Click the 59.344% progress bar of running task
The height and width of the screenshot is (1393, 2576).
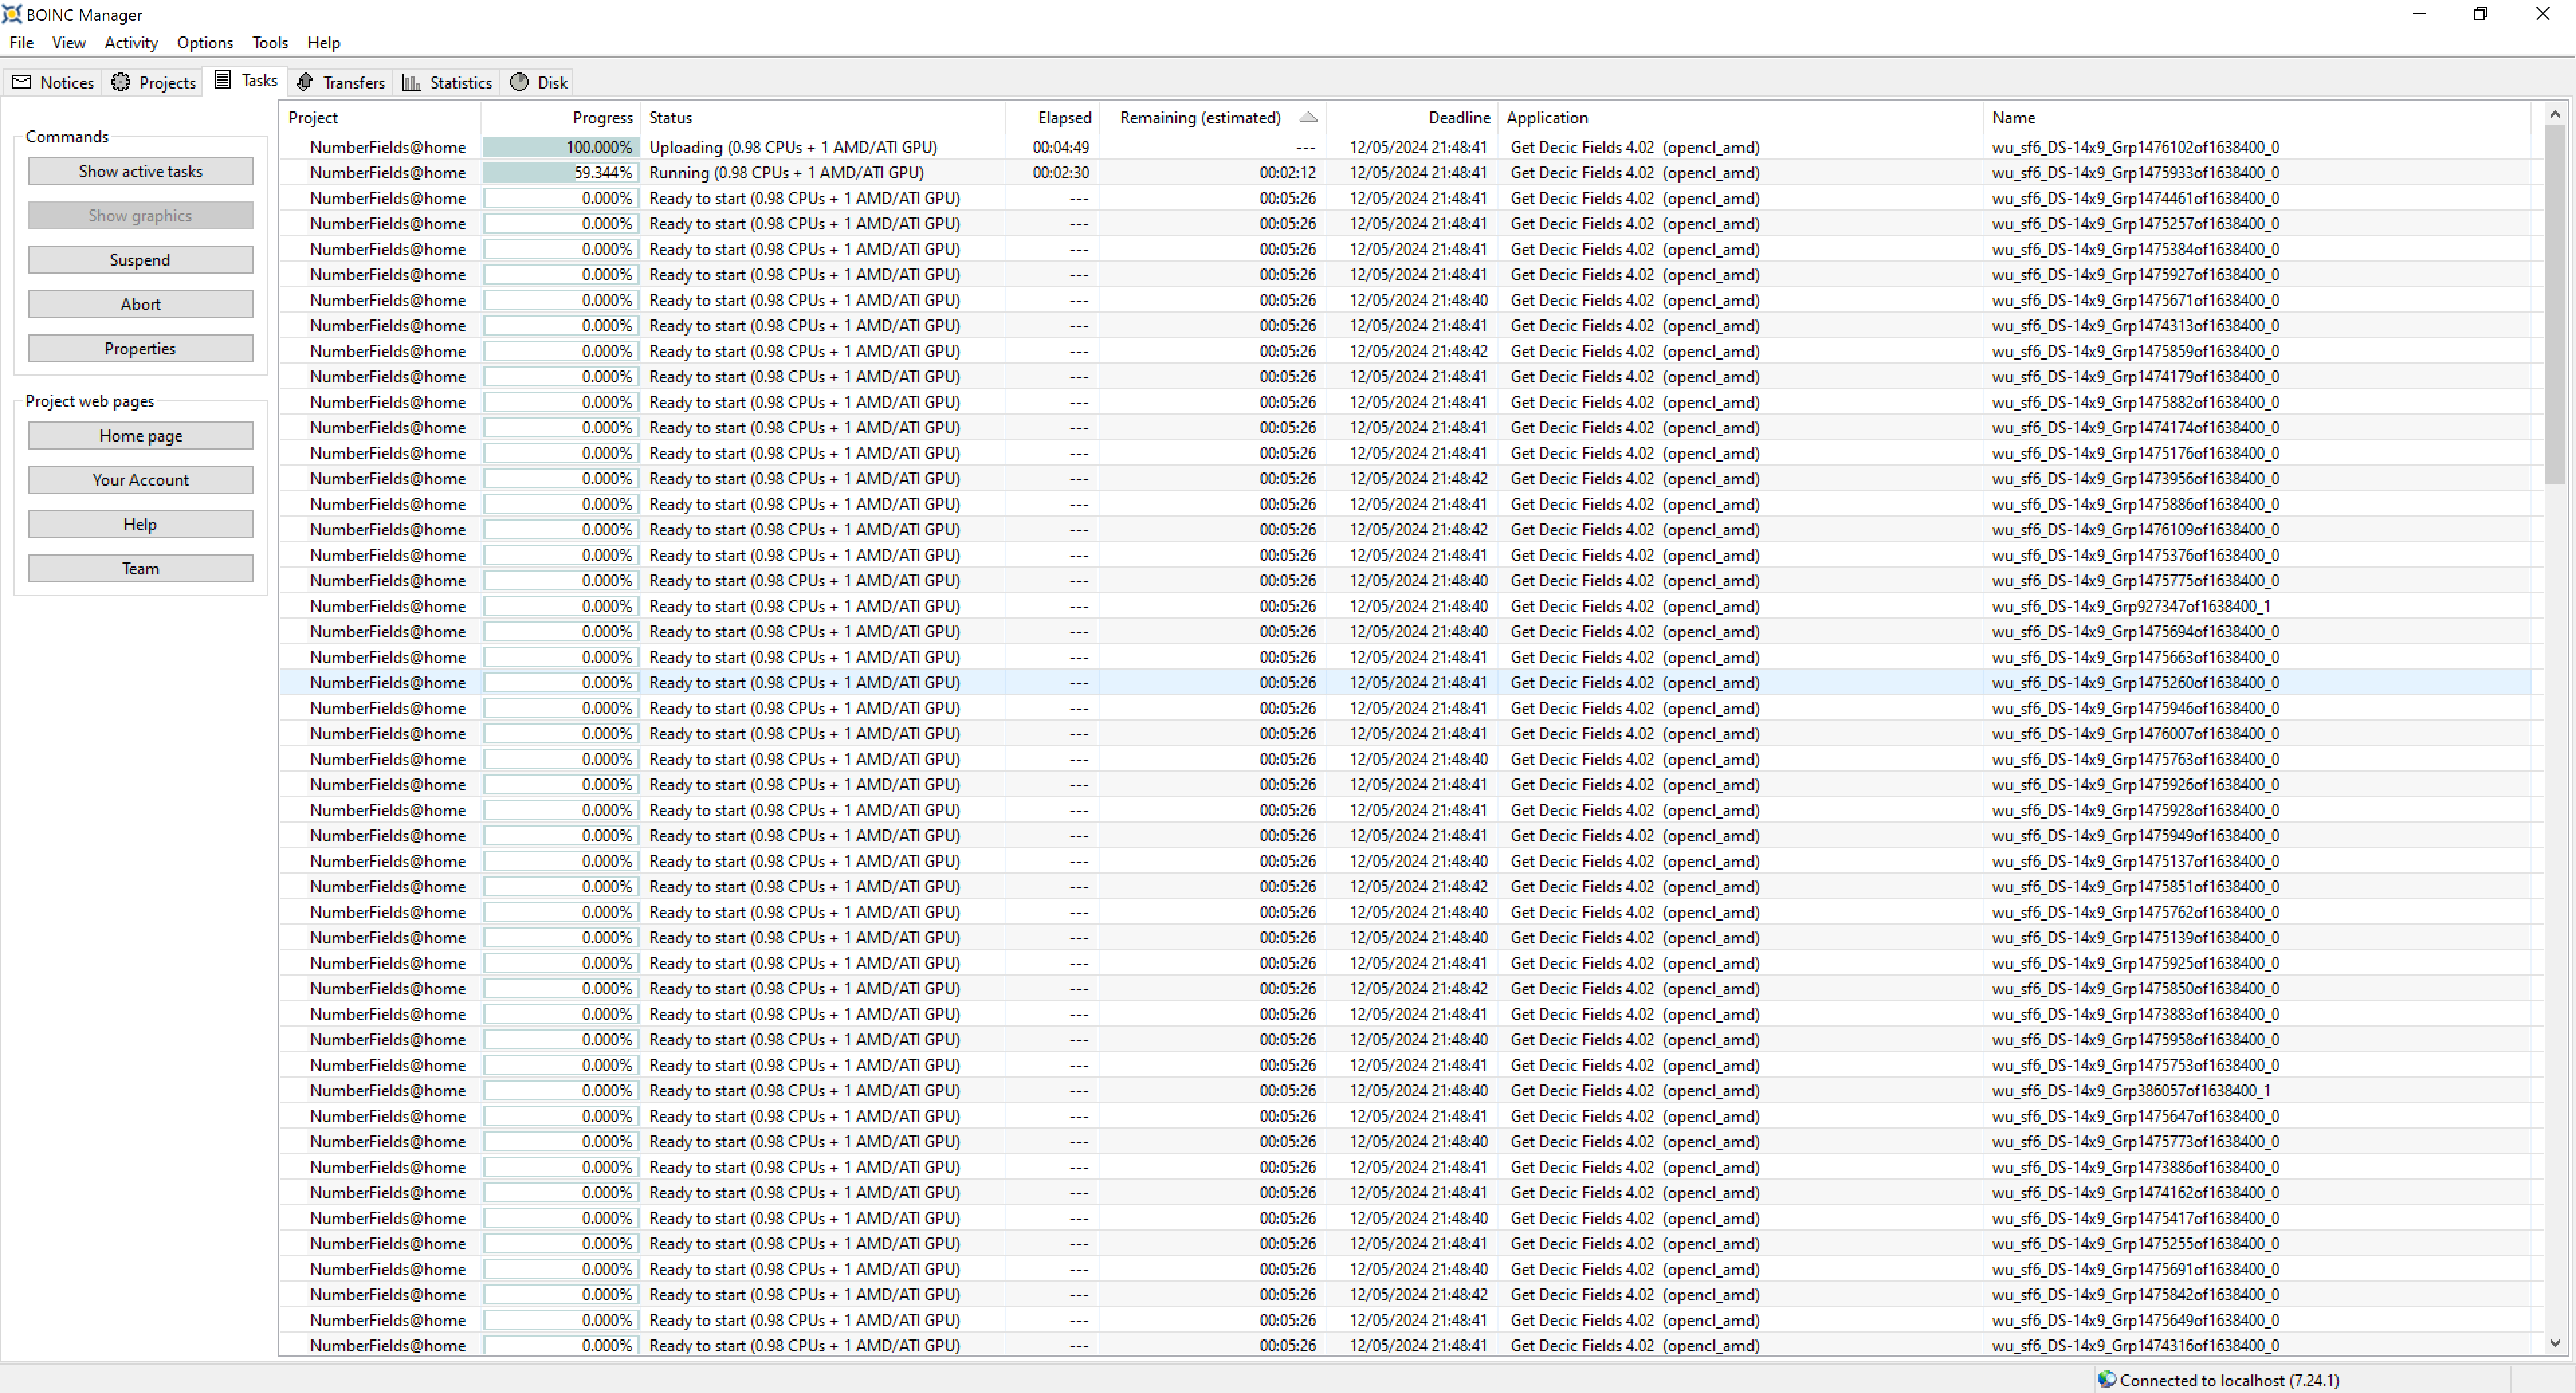tap(560, 172)
